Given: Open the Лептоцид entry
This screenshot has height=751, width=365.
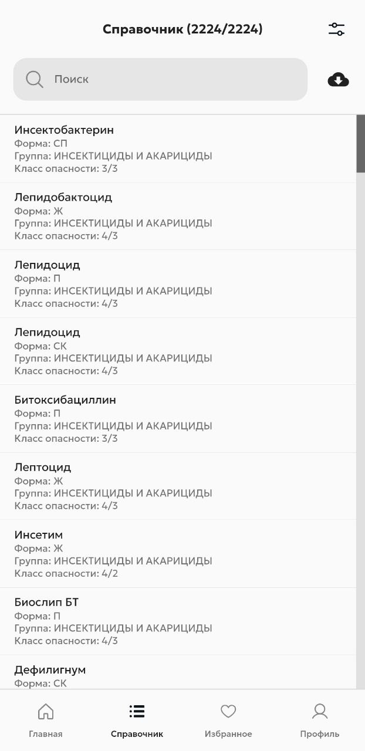Looking at the screenshot, I should tap(176, 486).
